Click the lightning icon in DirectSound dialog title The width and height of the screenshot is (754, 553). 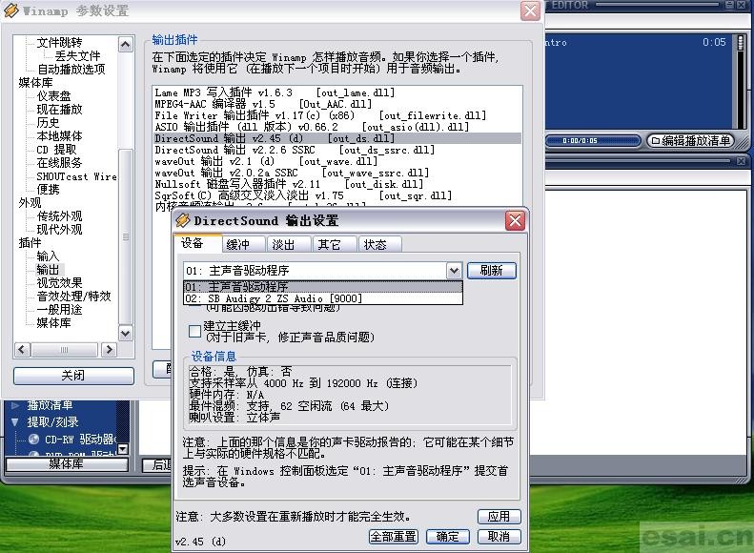pyautogui.click(x=183, y=220)
